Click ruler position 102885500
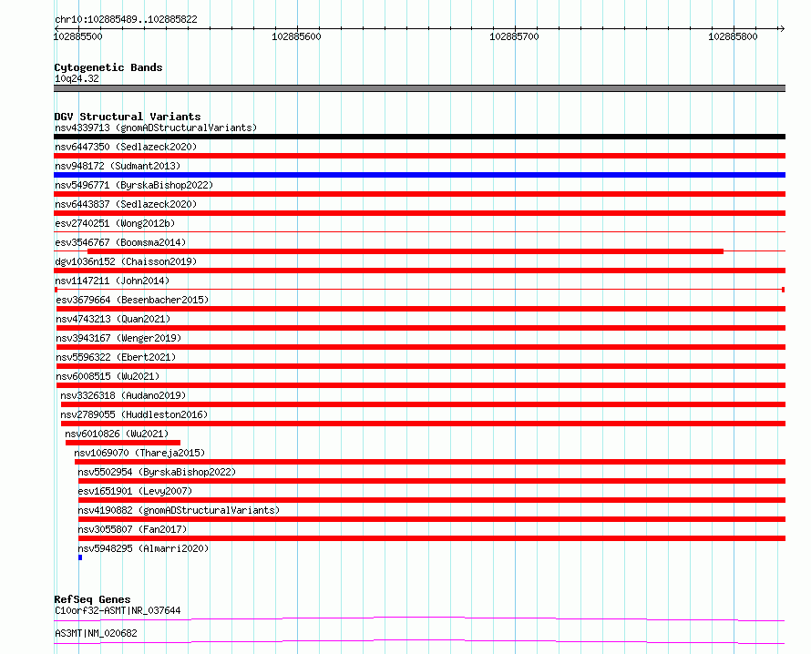 point(78,36)
